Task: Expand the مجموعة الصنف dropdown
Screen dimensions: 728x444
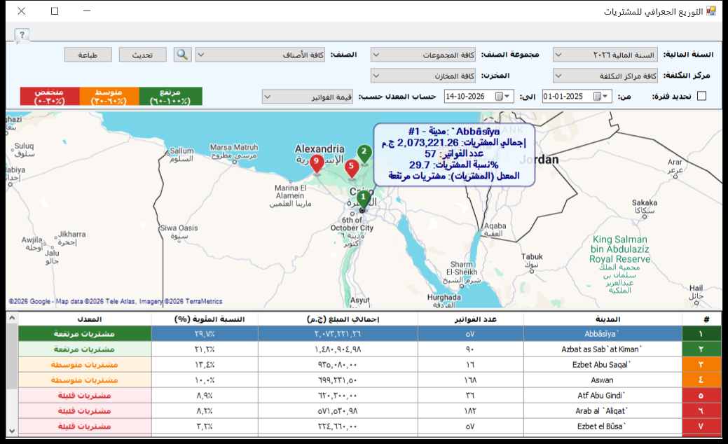Action: click(423, 55)
